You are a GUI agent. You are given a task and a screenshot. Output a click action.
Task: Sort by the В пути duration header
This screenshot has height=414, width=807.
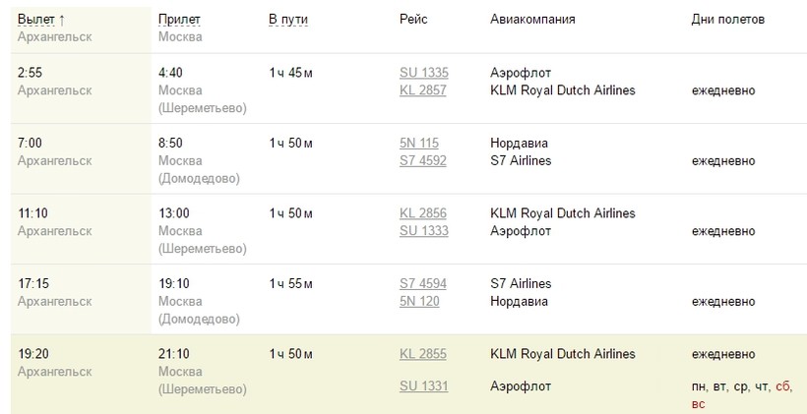288,20
